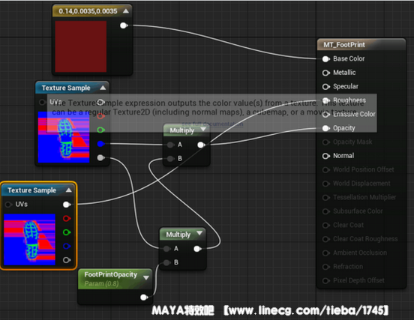
Task: Click the dark red color preview swatch
Action: [81, 46]
